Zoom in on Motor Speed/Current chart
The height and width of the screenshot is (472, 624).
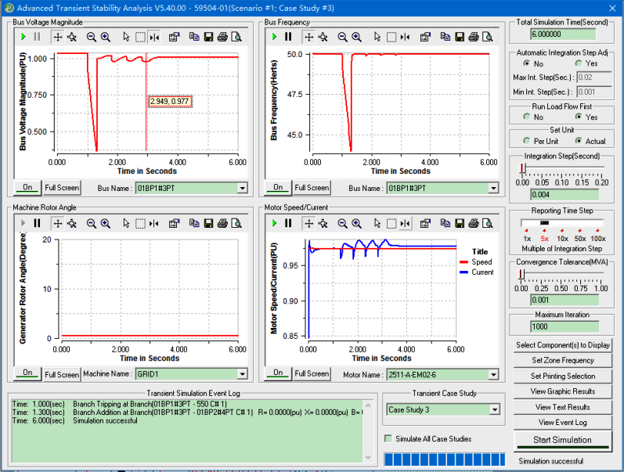pyautogui.click(x=356, y=223)
